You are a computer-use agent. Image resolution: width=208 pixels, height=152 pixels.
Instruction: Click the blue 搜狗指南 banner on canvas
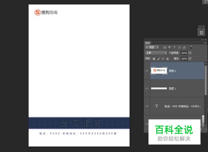point(79,123)
